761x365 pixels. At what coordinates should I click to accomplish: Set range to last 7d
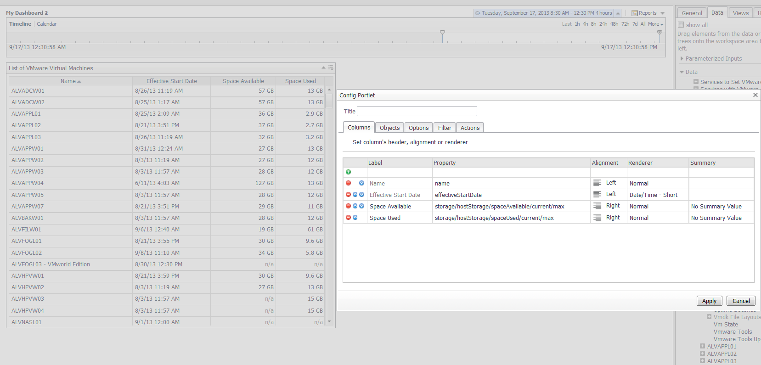tap(635, 24)
